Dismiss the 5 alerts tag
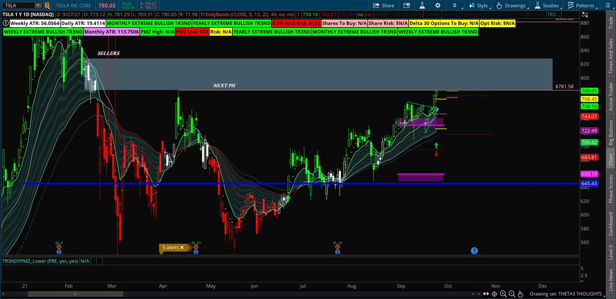Image resolution: width=616 pixels, height=299 pixels. (182, 247)
